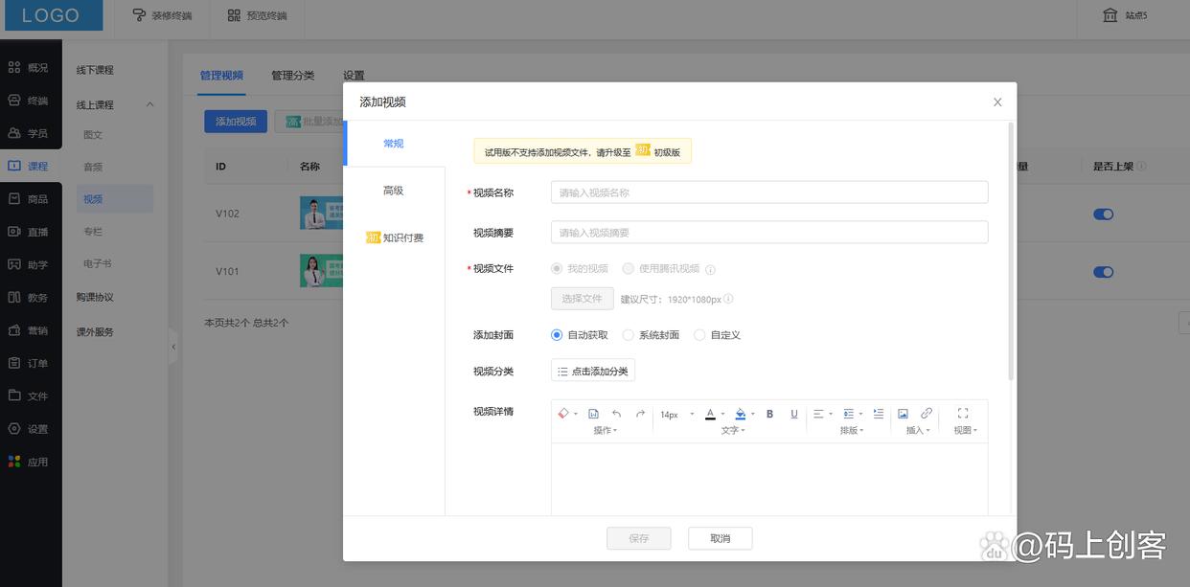This screenshot has width=1190, height=587.
Task: Open 商品 in left sidebar
Action: (x=30, y=199)
